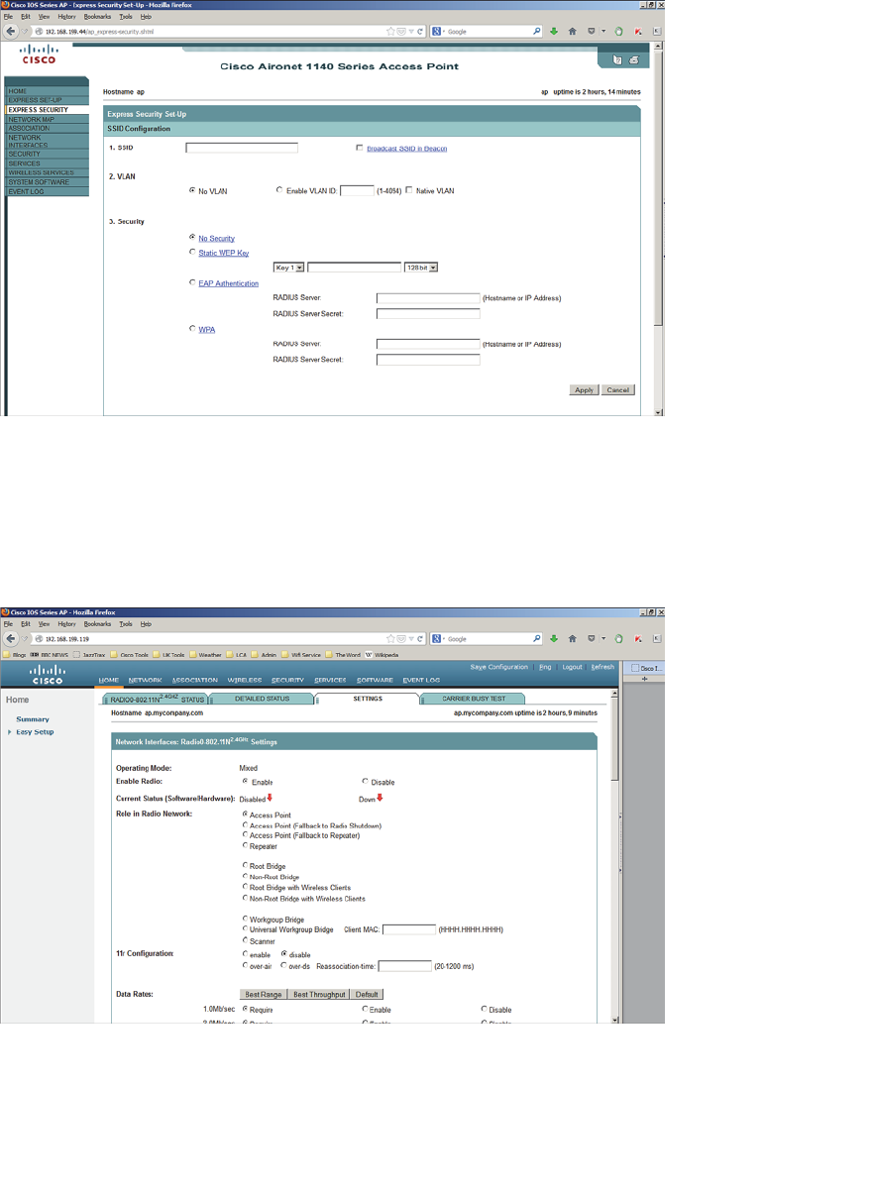Open Bookmarks menu in Express Security Set-Up window
Image resolution: width=873 pixels, height=1196 pixels.
(97, 17)
